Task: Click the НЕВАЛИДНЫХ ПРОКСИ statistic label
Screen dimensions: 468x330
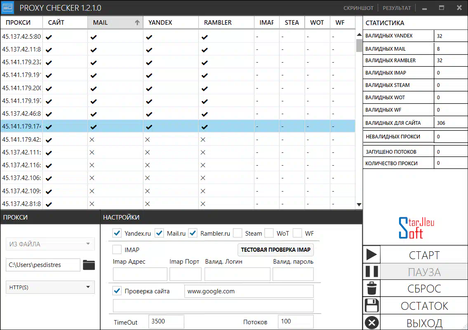Action: click(x=393, y=136)
